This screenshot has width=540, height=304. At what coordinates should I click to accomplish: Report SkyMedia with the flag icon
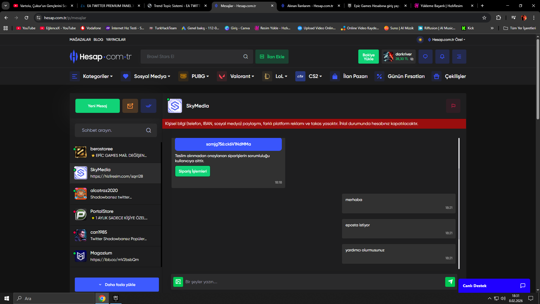point(453,106)
